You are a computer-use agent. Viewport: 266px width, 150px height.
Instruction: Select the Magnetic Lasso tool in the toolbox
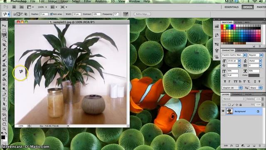[x=4, y=35]
